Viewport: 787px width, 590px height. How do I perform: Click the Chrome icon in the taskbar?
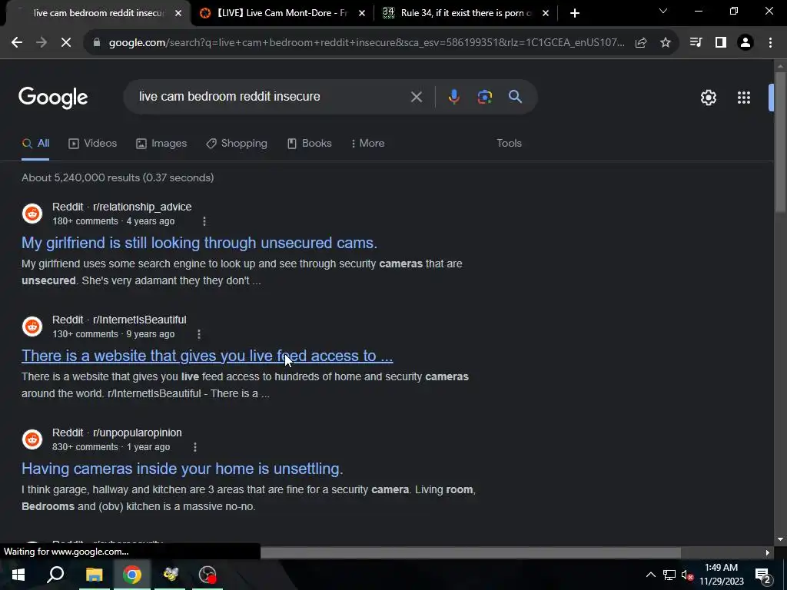(x=132, y=575)
